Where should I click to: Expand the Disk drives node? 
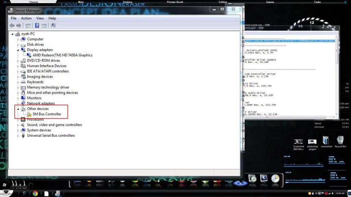tap(18, 45)
